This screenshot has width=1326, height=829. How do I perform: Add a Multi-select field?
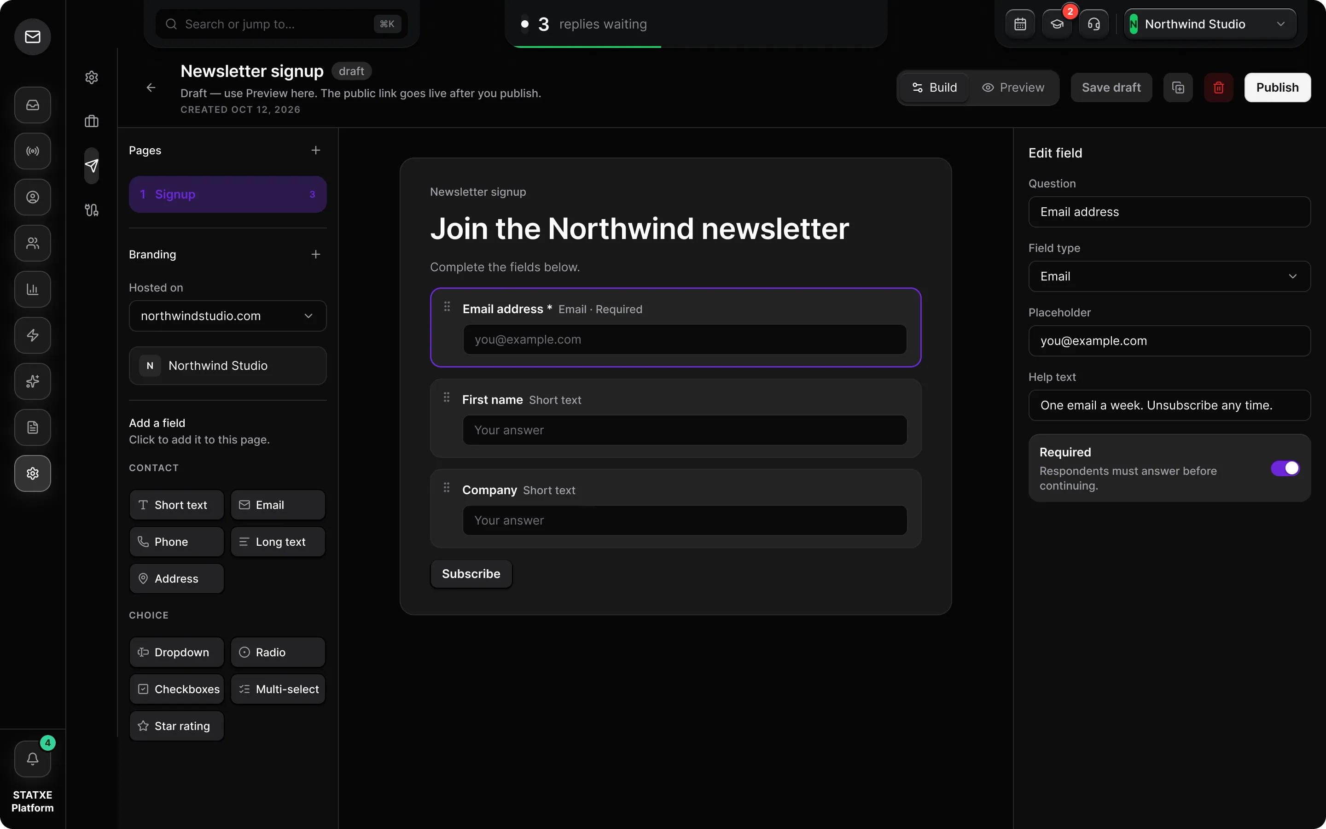pos(278,689)
